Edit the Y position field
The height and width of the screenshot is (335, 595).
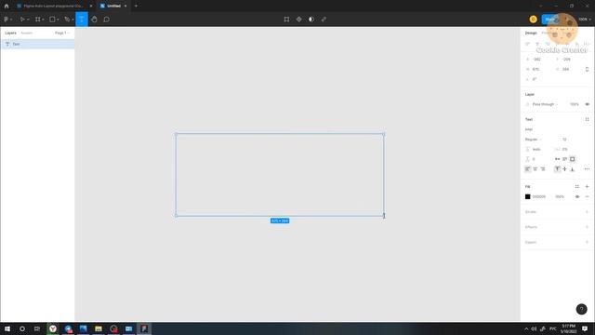coord(566,60)
